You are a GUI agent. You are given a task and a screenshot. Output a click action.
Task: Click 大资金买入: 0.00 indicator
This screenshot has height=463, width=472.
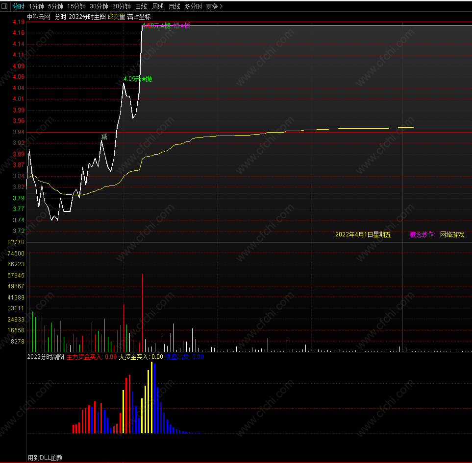(x=141, y=357)
